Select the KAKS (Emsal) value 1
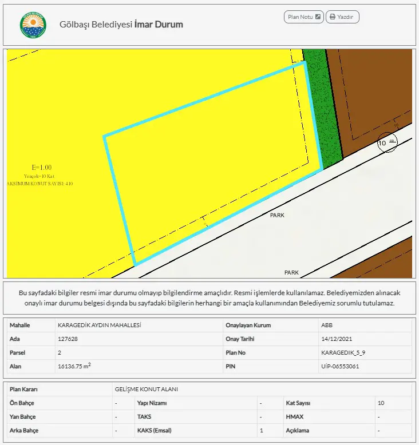 tap(262, 431)
